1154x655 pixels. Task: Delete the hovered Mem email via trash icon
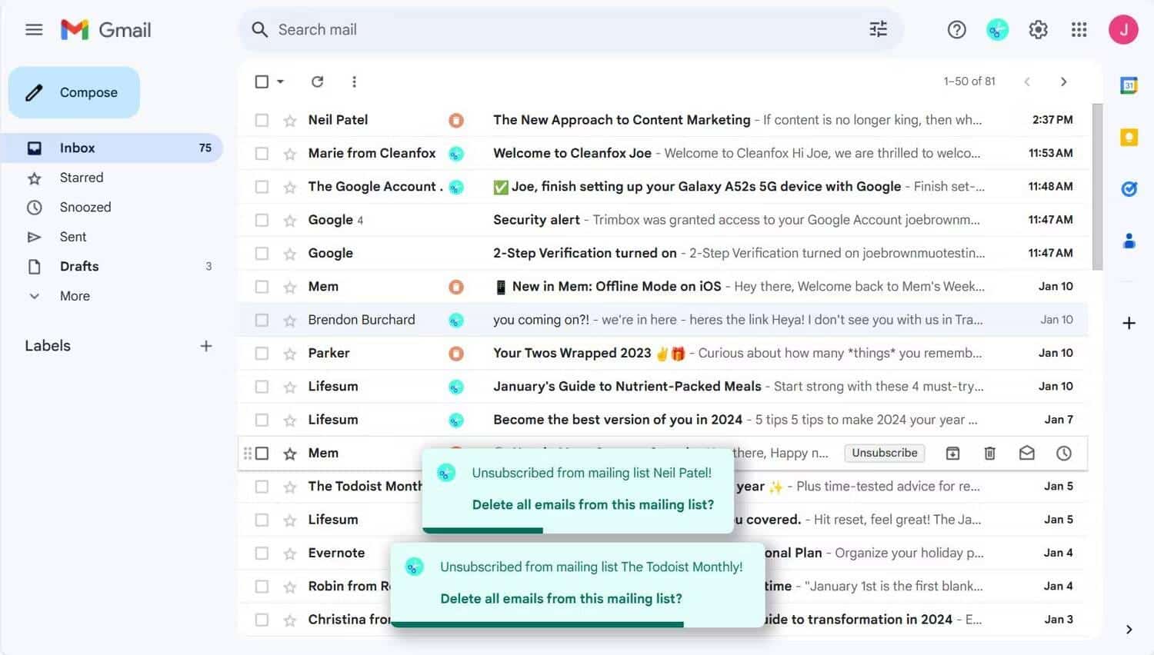click(x=989, y=454)
